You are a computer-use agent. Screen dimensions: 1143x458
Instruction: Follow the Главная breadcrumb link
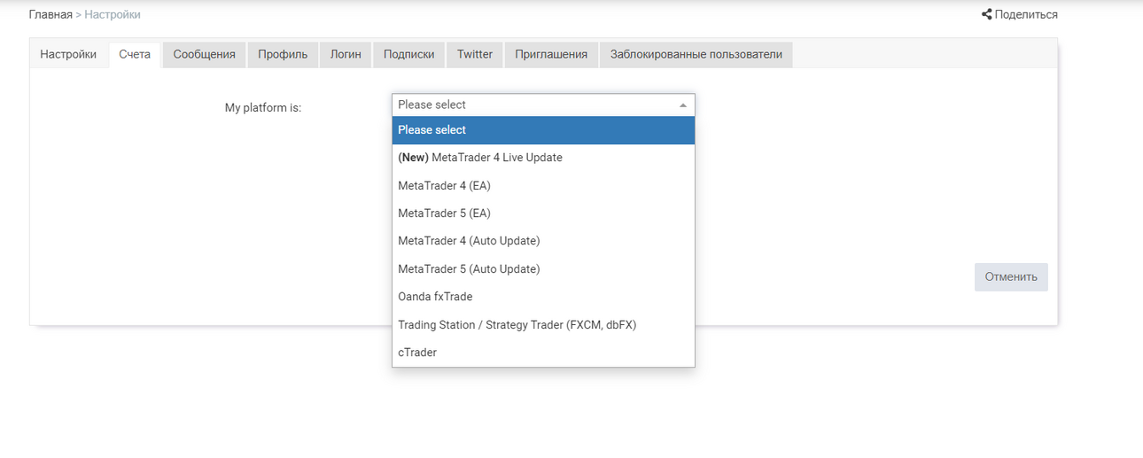51,14
